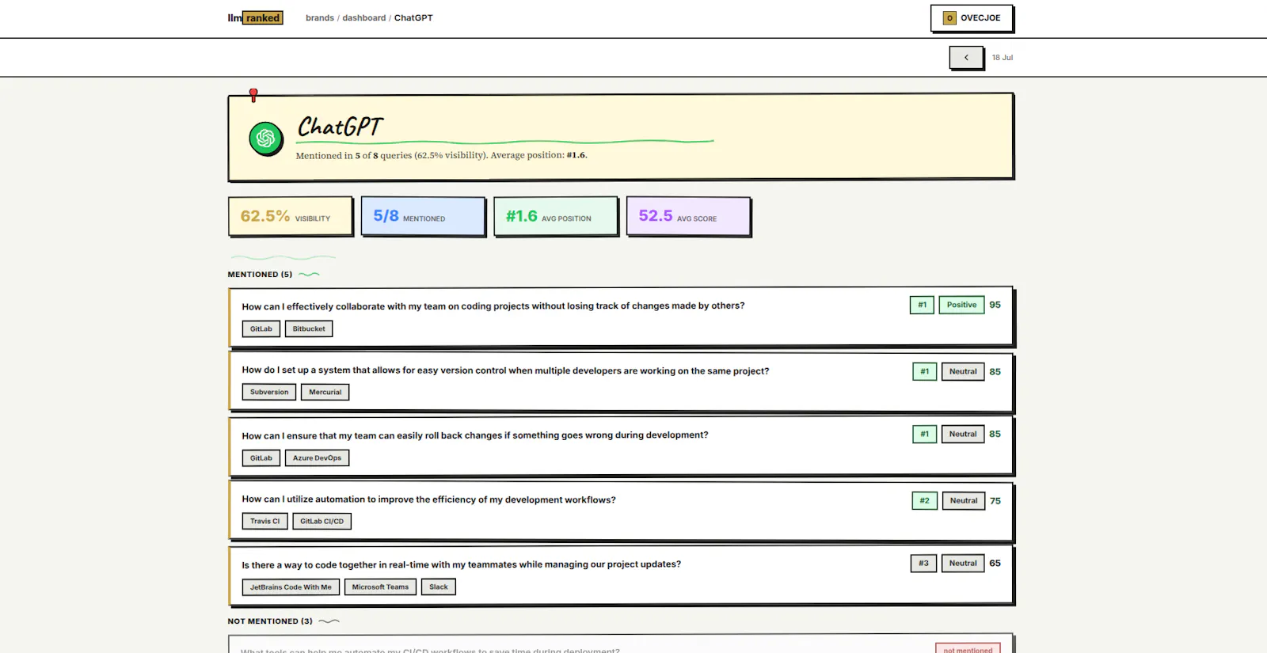Click the score 95 value
Viewport: 1267px width, 653px height.
(995, 305)
